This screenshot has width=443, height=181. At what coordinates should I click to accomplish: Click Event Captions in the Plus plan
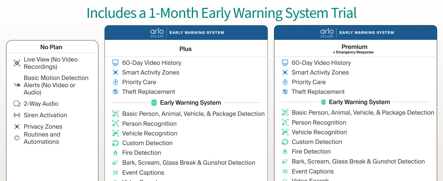(143, 173)
